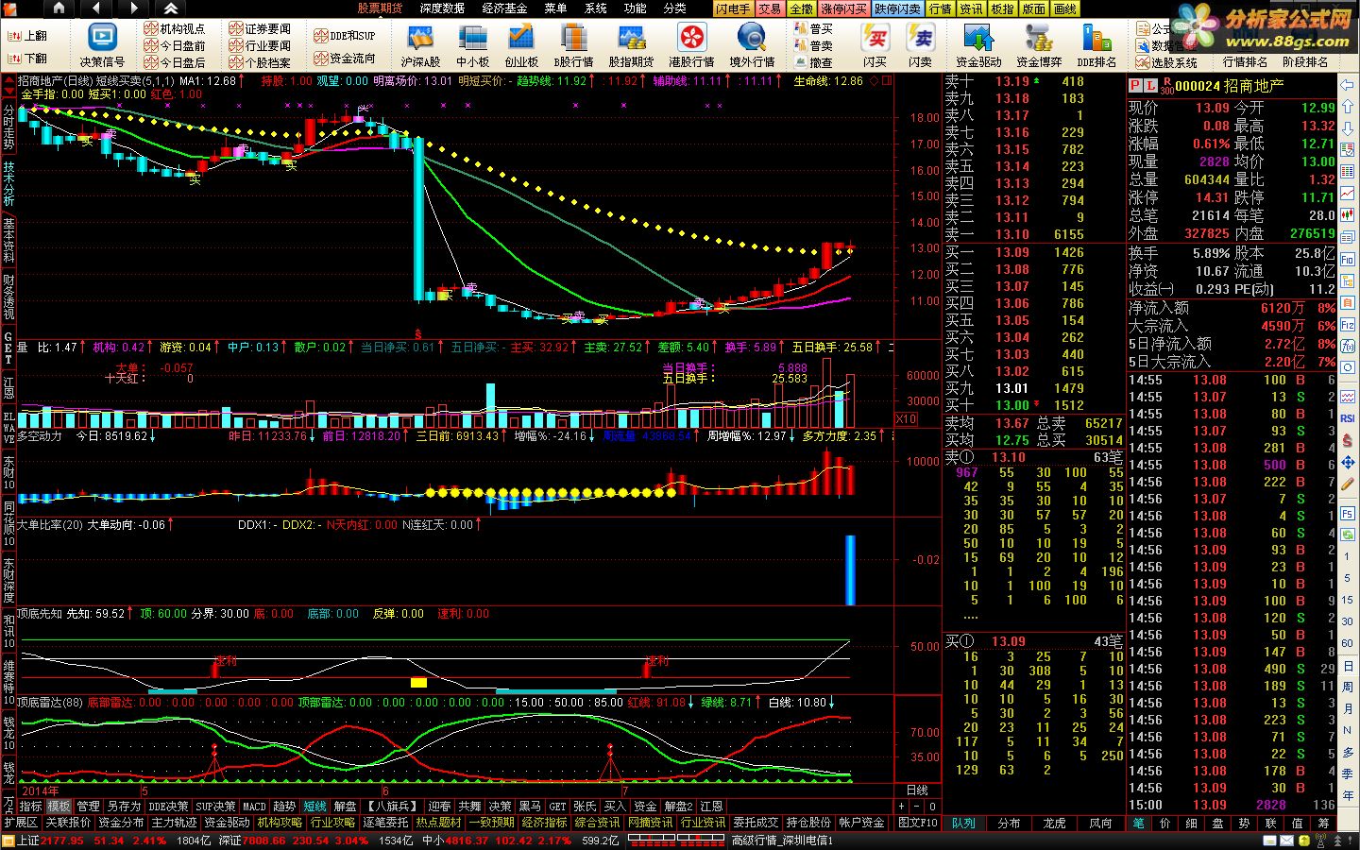Open the 资金驱动 capital drive tool

click(x=978, y=45)
